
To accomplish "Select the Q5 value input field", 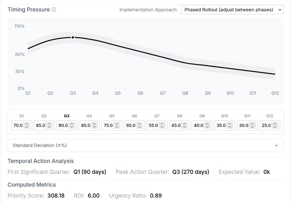I will tap(108, 125).
